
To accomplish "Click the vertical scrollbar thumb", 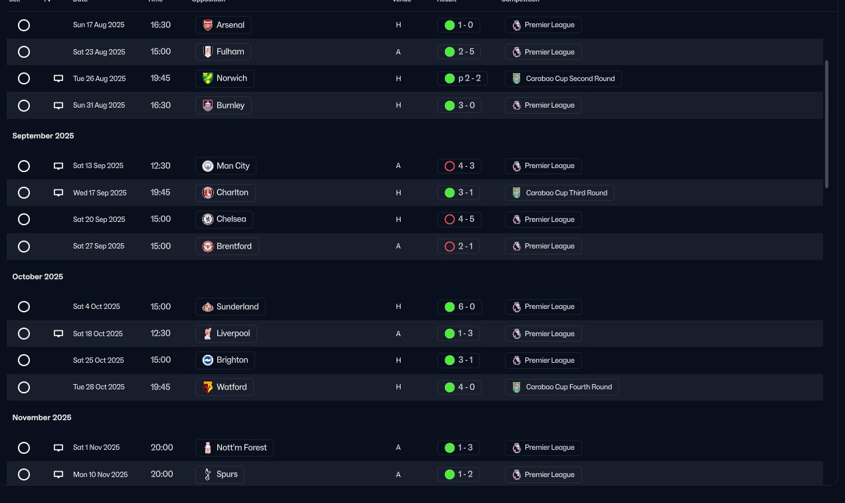I will point(827,124).
